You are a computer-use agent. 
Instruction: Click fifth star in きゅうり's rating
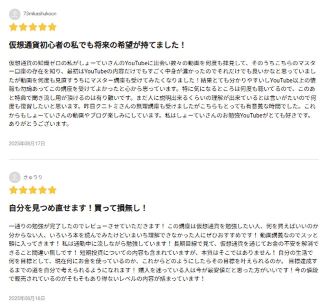click(52, 190)
